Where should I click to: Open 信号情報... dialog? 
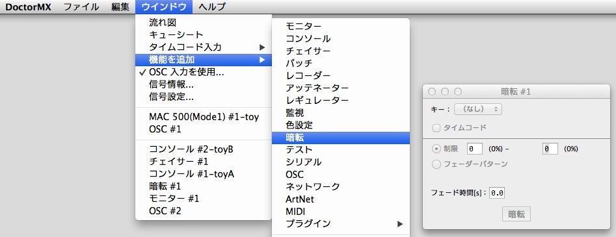pyautogui.click(x=204, y=84)
